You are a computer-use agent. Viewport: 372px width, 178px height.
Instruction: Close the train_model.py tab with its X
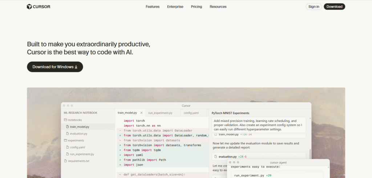point(141,113)
